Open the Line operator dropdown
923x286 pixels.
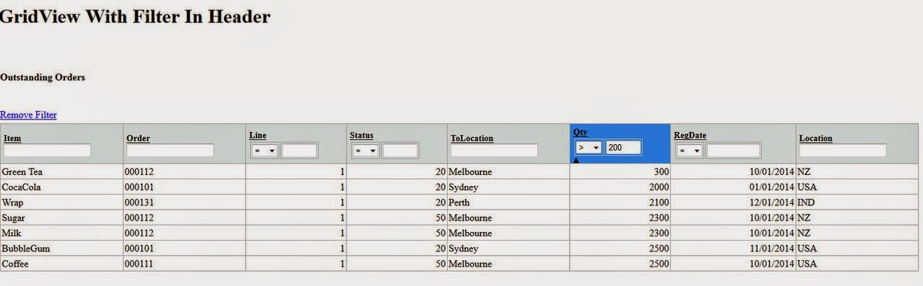(264, 151)
